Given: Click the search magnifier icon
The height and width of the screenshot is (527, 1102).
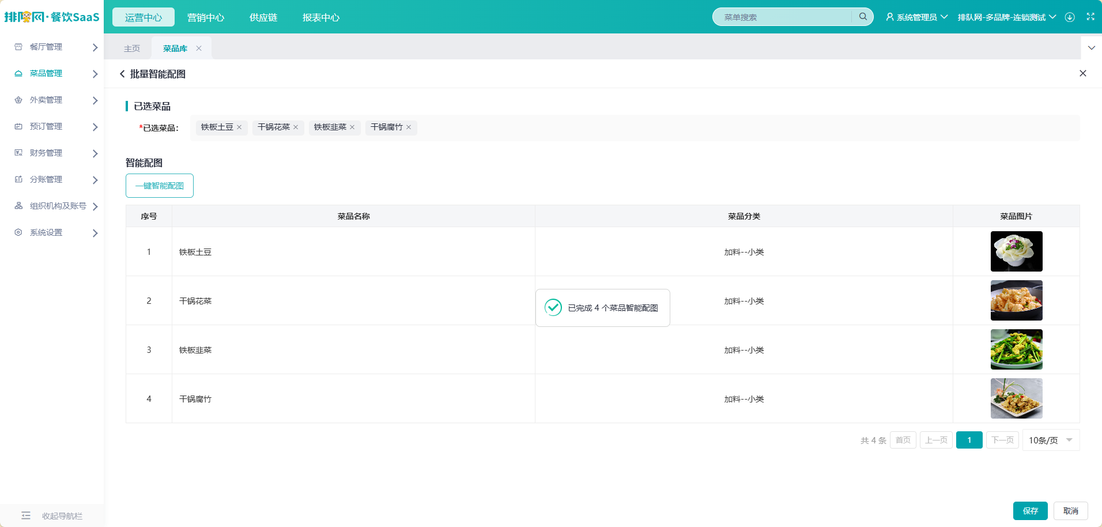Looking at the screenshot, I should tap(863, 17).
